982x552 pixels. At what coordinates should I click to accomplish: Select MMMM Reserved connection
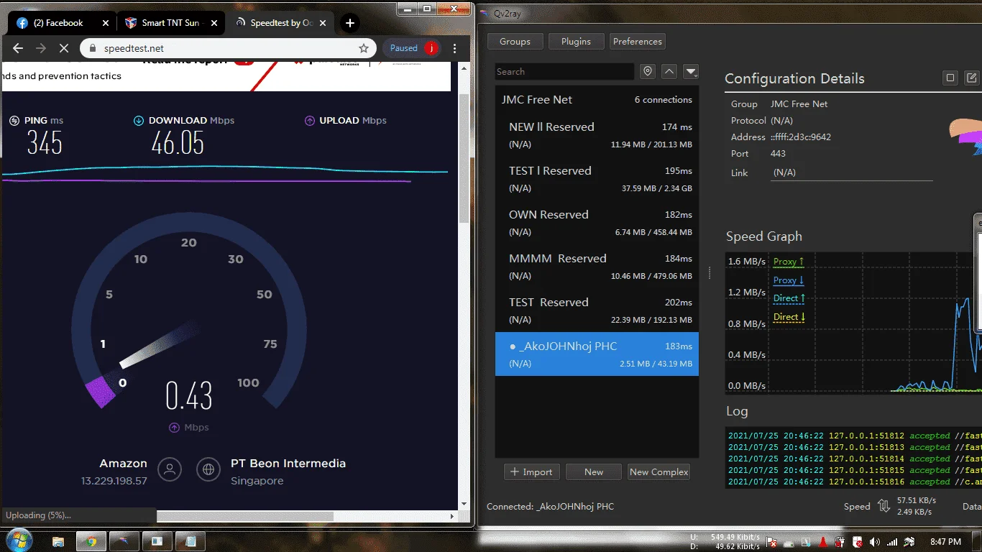pos(597,267)
